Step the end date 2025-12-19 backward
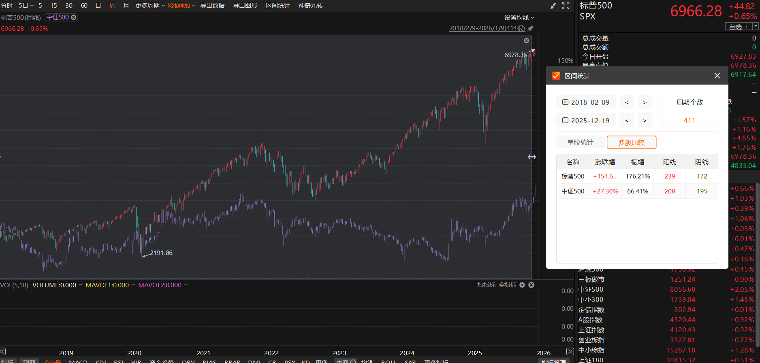The image size is (760, 363). point(627,121)
